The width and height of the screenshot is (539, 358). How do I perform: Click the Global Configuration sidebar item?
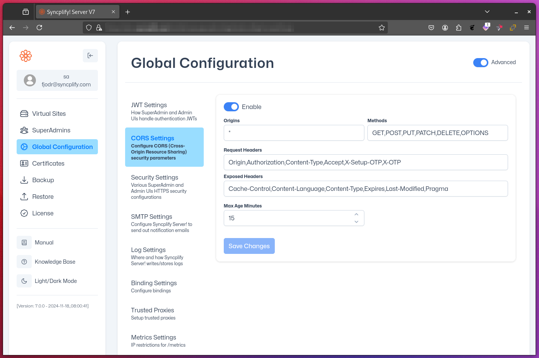point(57,147)
